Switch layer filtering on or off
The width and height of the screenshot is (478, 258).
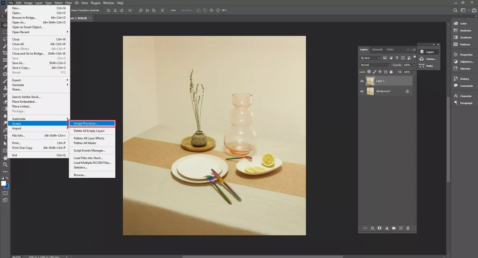415,57
